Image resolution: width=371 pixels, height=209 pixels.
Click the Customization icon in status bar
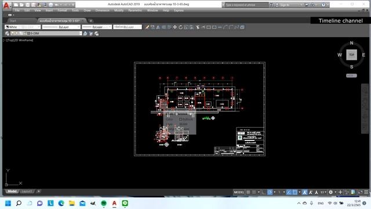366,192
